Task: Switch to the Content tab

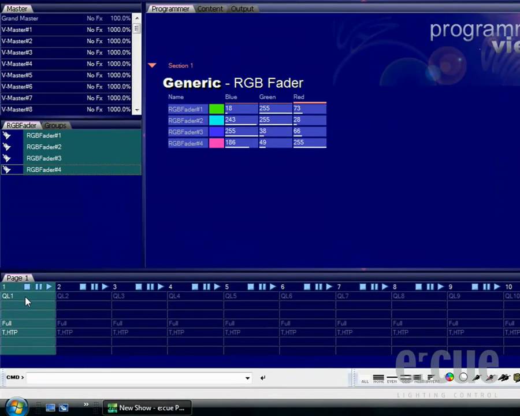Action: click(210, 9)
